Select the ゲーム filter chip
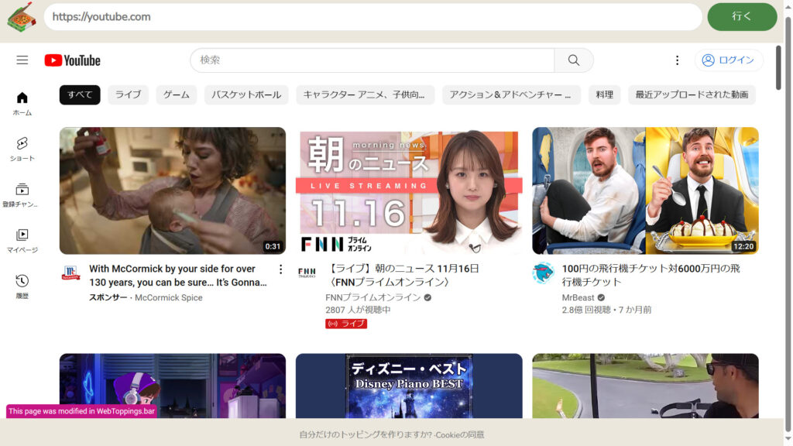This screenshot has height=446, width=793. coord(176,94)
